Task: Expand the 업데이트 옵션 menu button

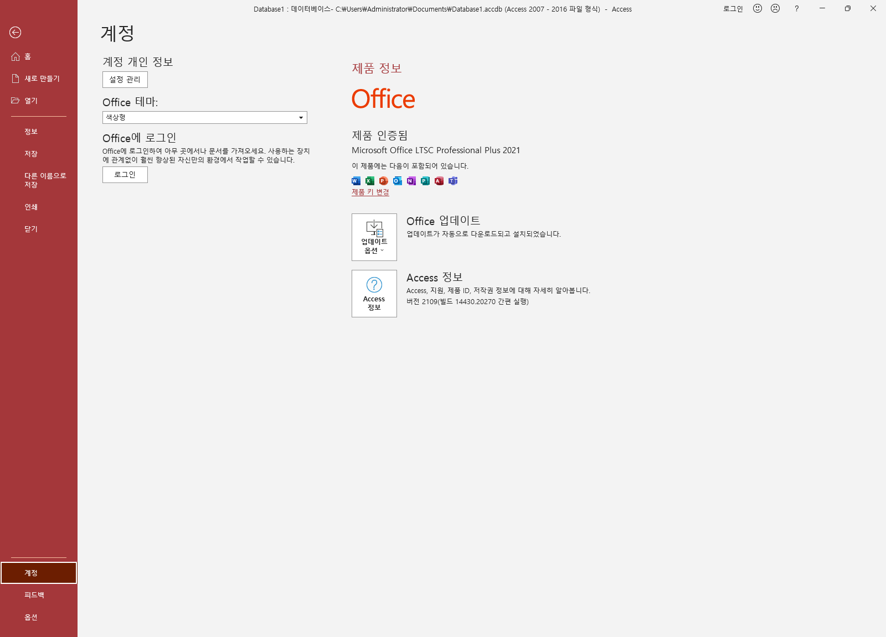Action: coord(374,237)
